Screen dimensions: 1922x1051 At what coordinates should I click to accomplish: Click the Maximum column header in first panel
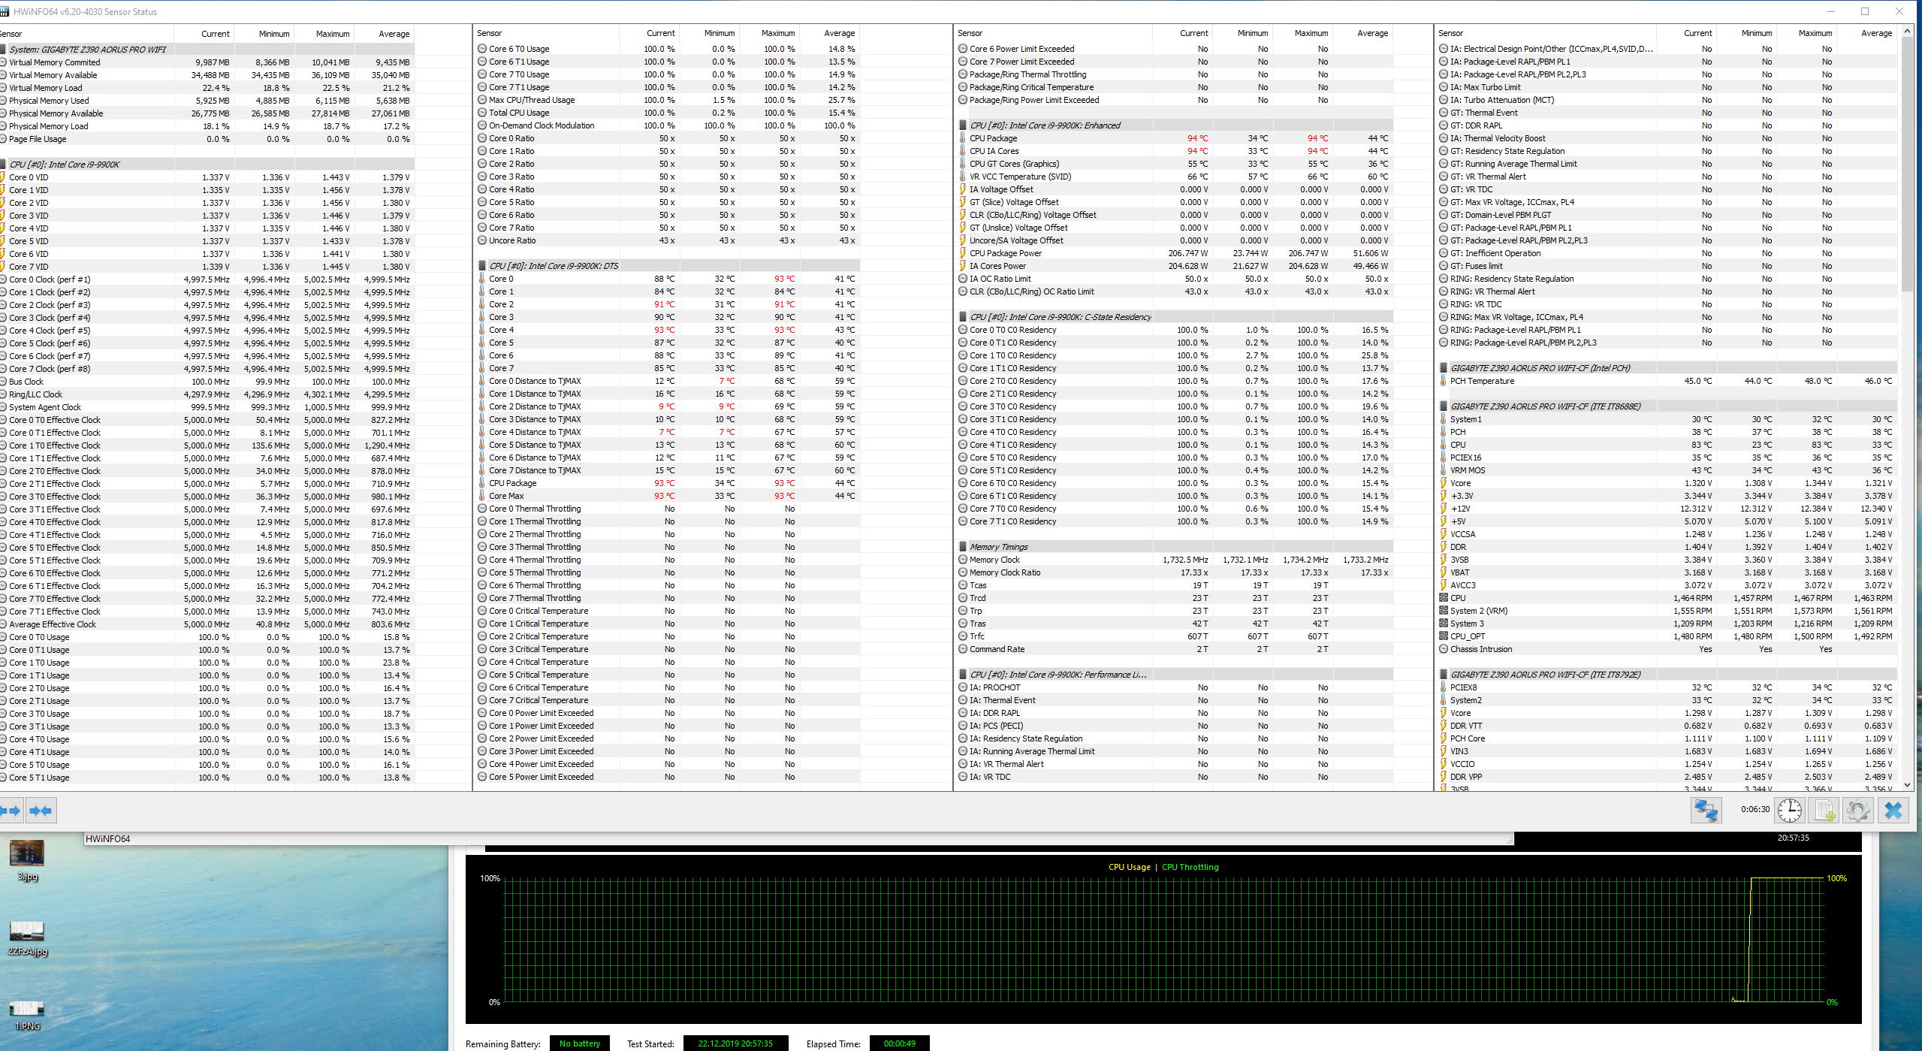[x=332, y=34]
